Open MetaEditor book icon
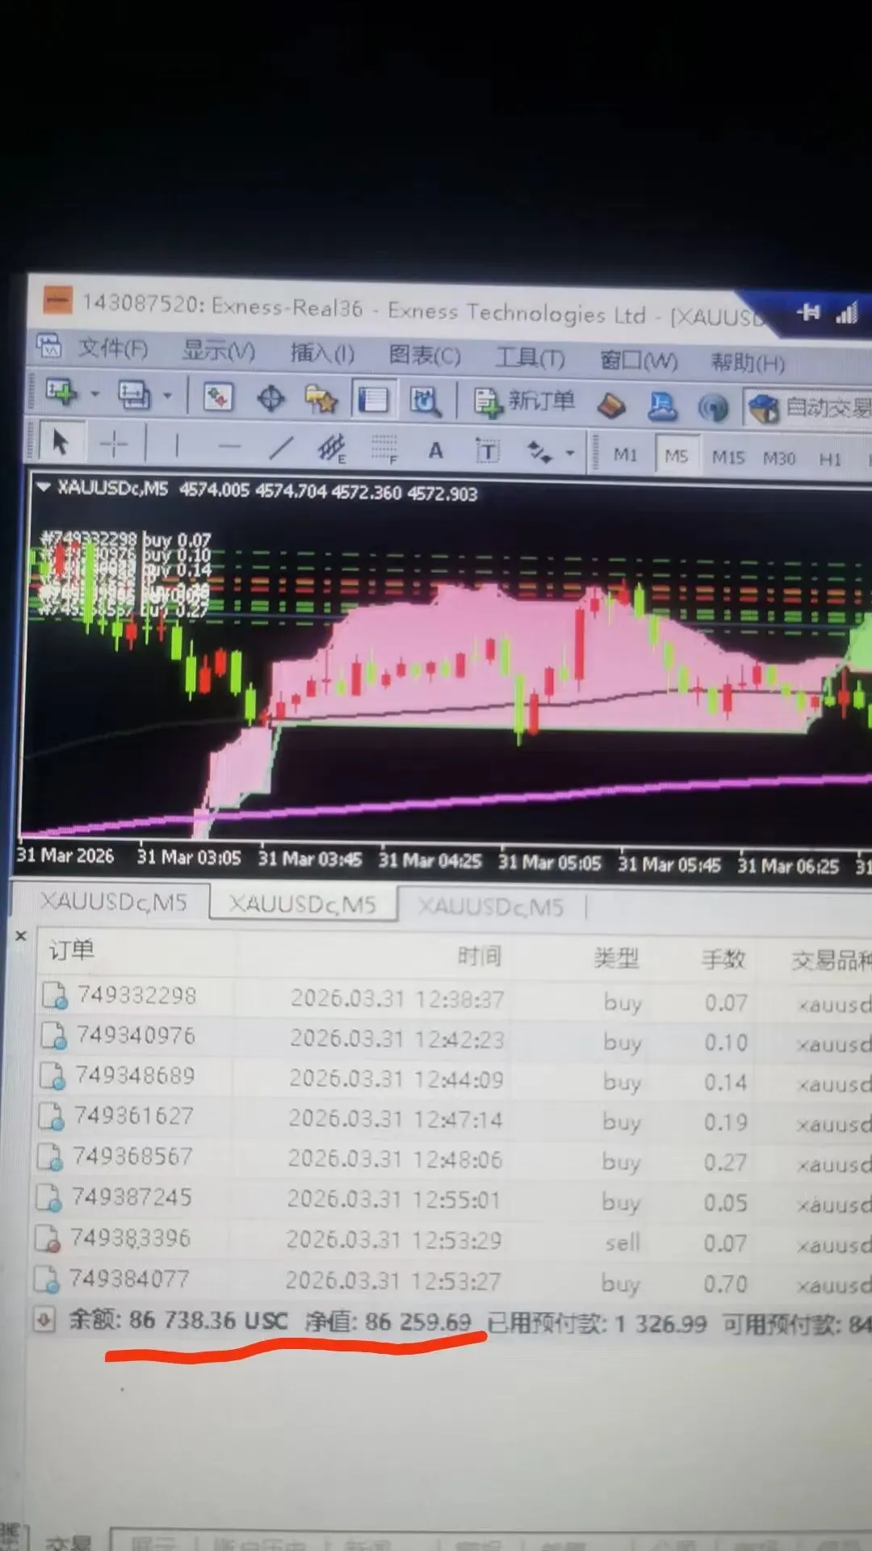 (611, 406)
